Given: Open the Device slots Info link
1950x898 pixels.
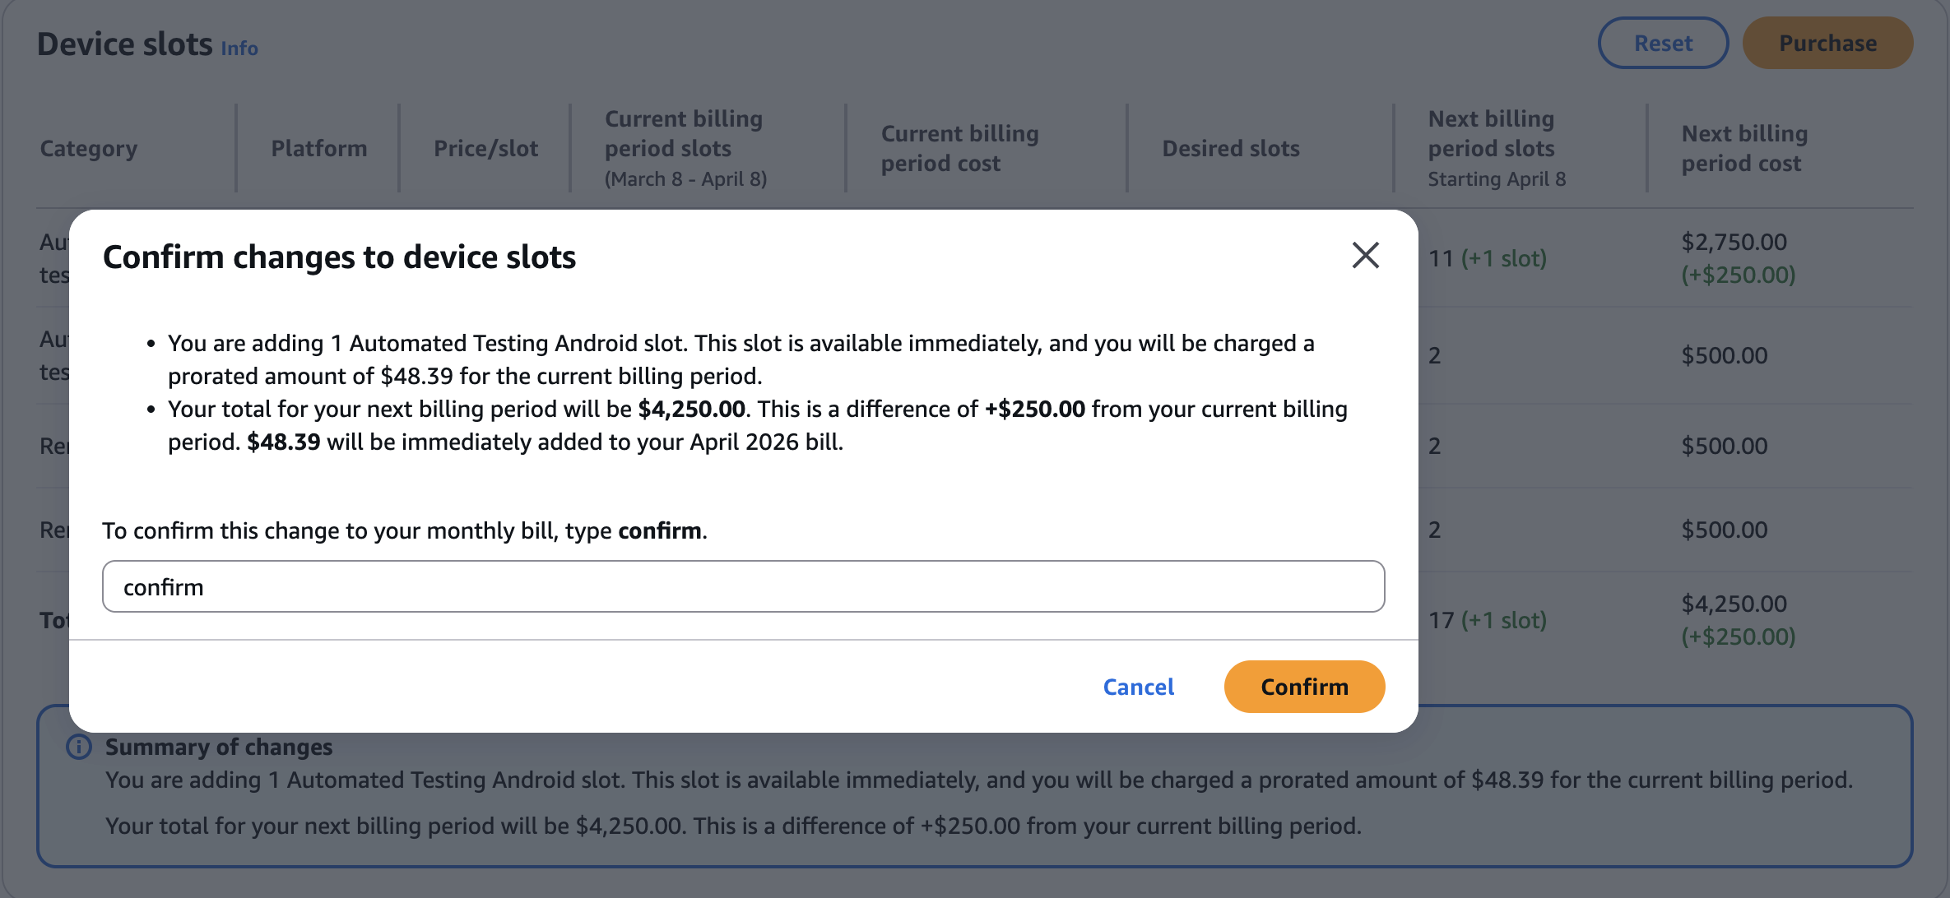Looking at the screenshot, I should coord(239,49).
